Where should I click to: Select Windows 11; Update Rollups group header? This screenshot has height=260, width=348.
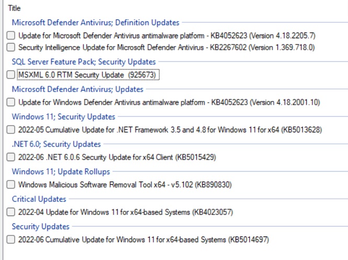(x=61, y=172)
